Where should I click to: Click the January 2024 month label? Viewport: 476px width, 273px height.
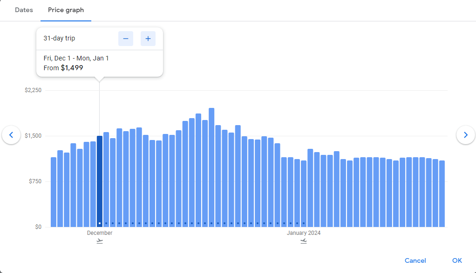pyautogui.click(x=304, y=233)
